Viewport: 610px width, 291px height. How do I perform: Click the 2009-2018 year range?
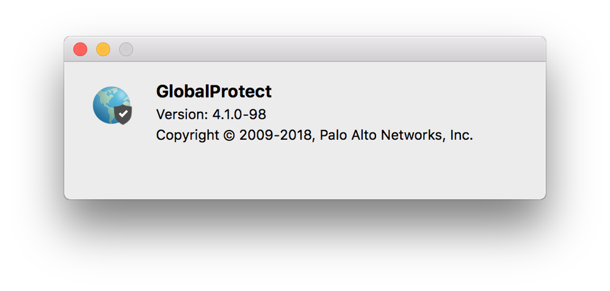[x=275, y=135]
